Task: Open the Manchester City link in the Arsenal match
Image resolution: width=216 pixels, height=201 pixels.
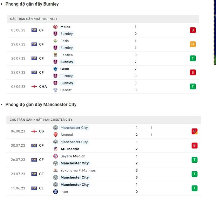Action: pyautogui.click(x=74, y=128)
